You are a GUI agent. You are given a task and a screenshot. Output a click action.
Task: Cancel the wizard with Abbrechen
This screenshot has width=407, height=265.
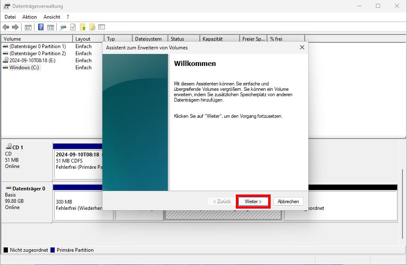(288, 201)
